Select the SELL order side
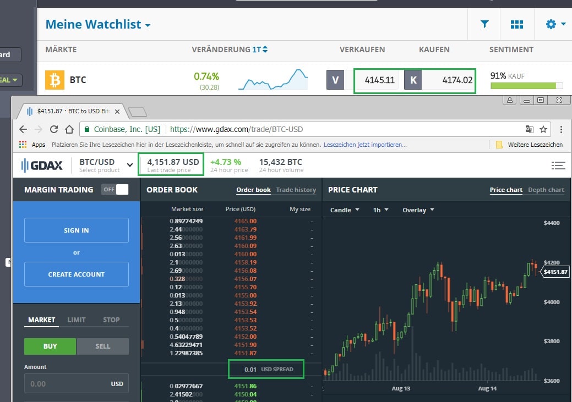 [102, 346]
